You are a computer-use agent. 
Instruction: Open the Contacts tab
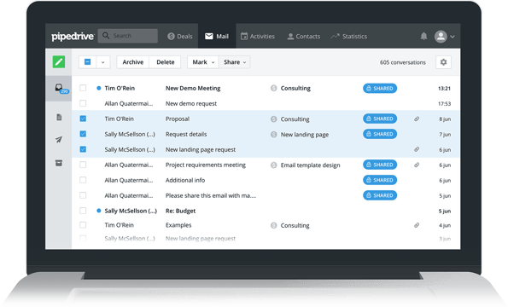point(304,36)
